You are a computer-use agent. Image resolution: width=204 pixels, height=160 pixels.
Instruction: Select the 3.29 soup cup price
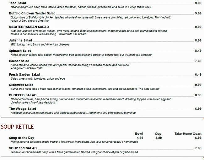tap(158, 138)
